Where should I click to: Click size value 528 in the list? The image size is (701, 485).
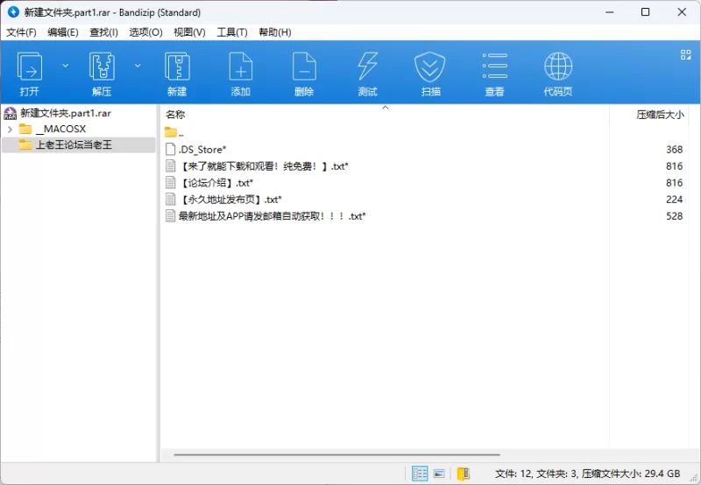point(674,216)
